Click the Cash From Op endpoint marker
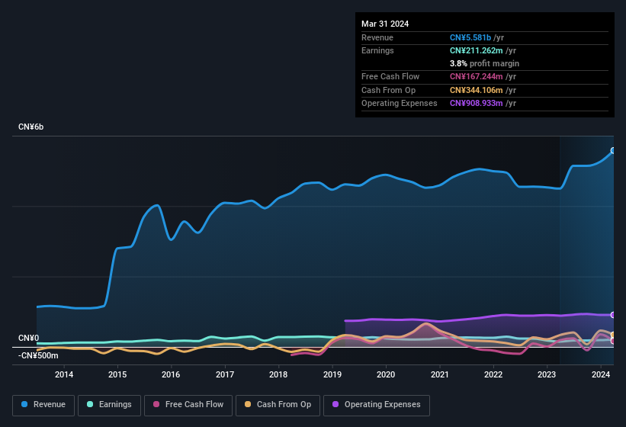Screen dimensions: 626x427 tap(613, 335)
